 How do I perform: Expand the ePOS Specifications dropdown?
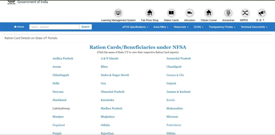click(135, 27)
